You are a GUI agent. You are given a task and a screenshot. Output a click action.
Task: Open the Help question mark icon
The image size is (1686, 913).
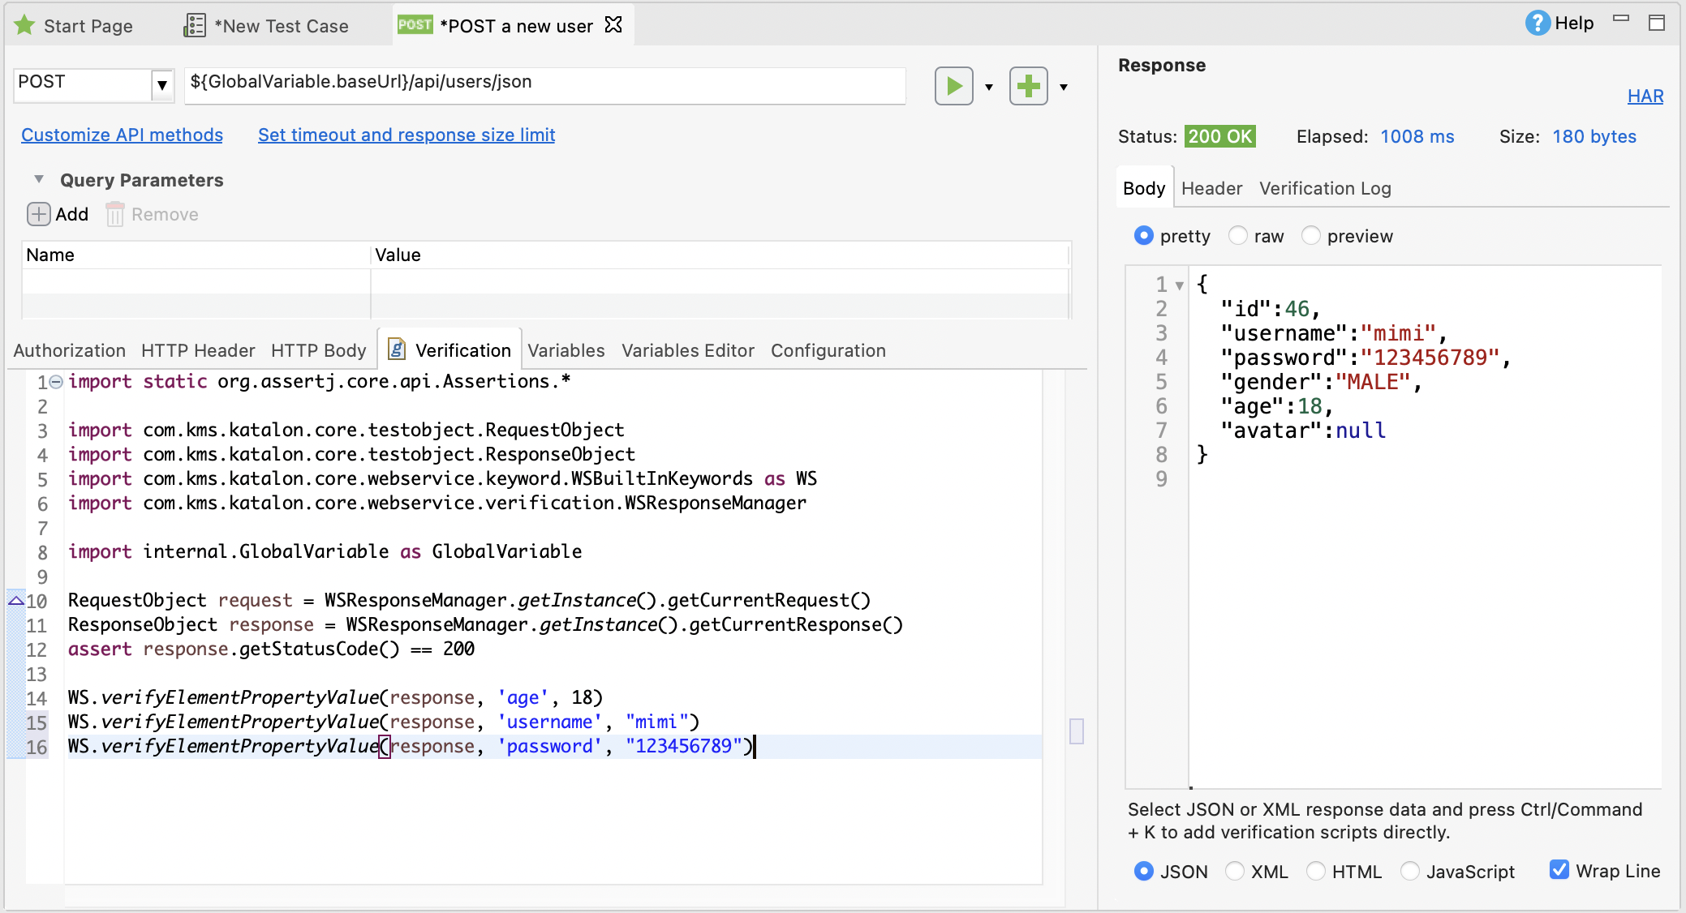pyautogui.click(x=1538, y=23)
